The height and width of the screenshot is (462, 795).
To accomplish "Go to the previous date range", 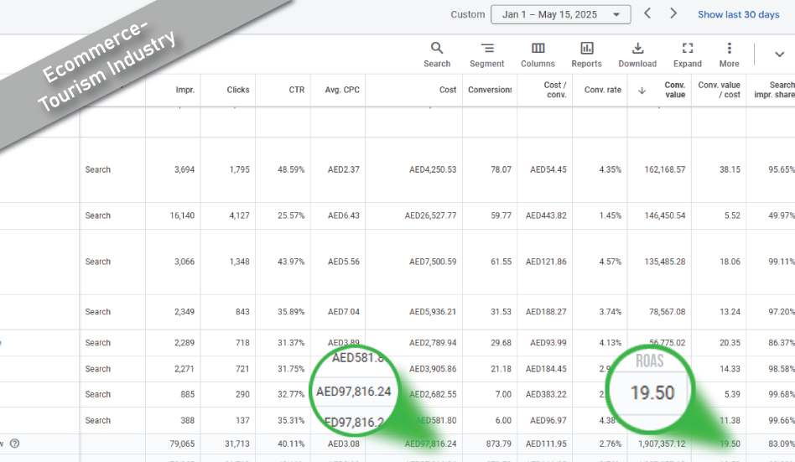I will click(x=647, y=13).
